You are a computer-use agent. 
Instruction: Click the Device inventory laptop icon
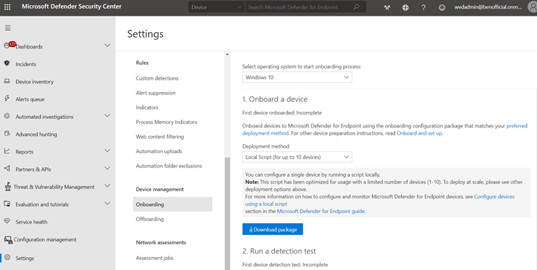click(7, 81)
